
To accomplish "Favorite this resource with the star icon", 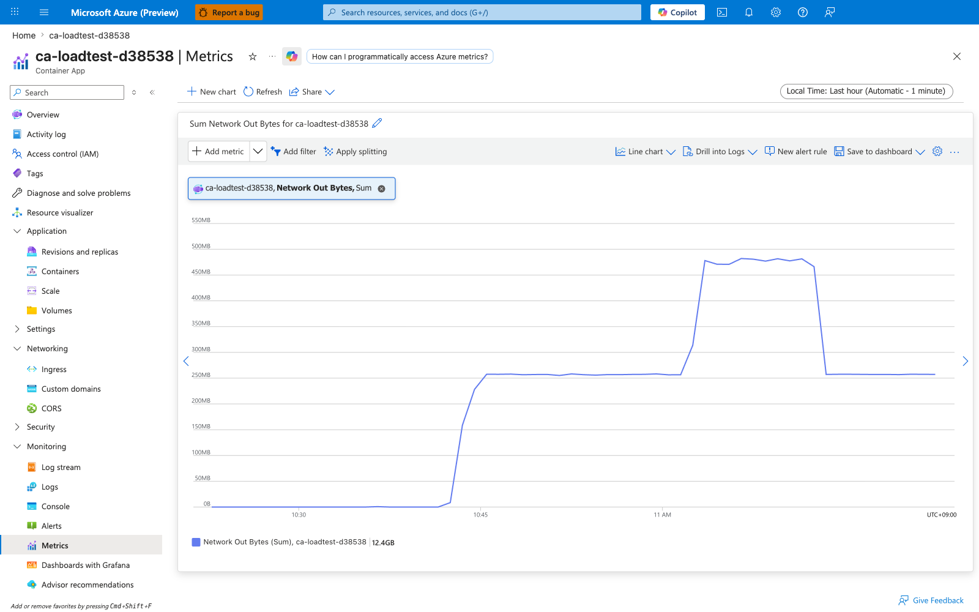I will click(x=252, y=56).
